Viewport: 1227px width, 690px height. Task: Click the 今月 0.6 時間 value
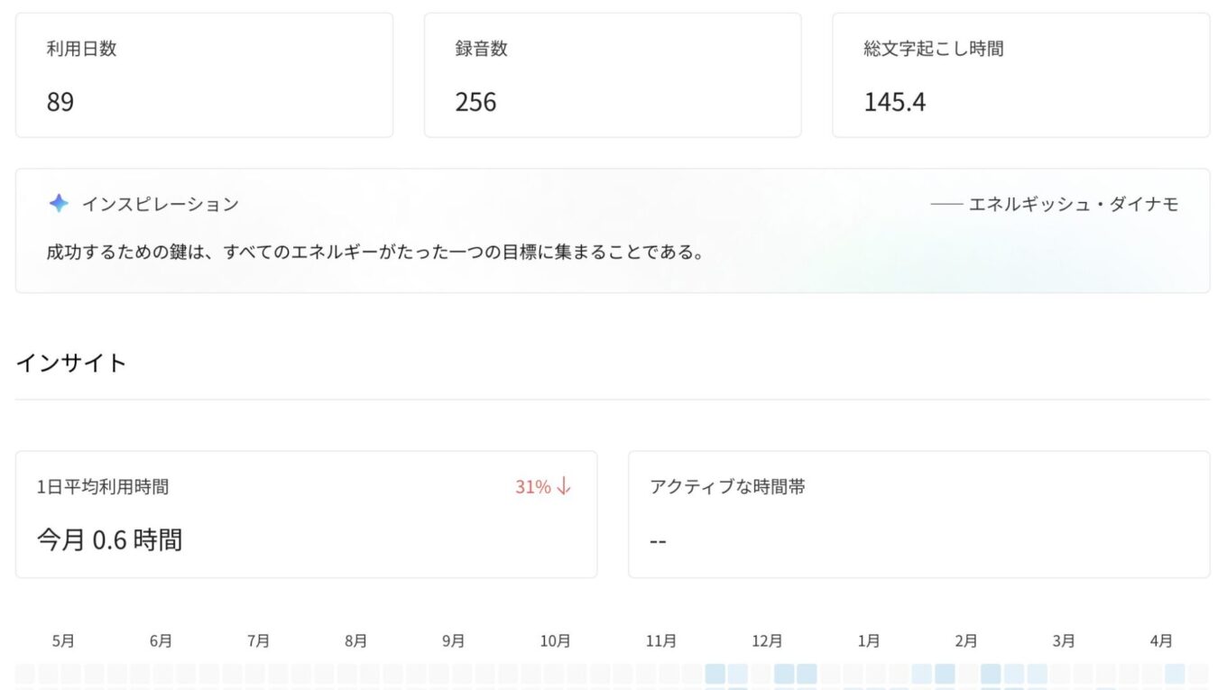coord(109,540)
